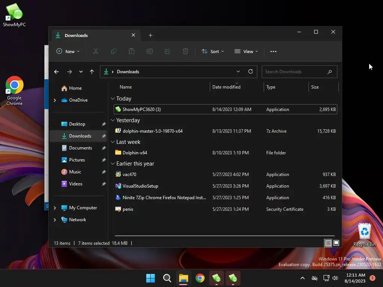Click the taskbar Search icon
Image resolution: width=383 pixels, height=287 pixels.
(x=167, y=278)
